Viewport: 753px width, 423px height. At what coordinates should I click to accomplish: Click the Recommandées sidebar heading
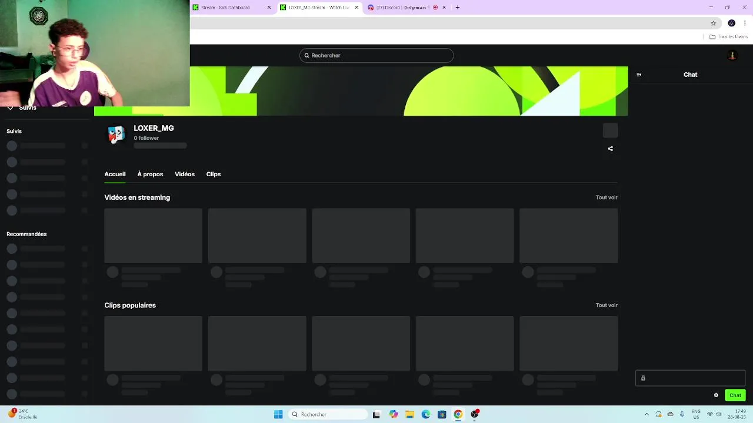(x=26, y=234)
